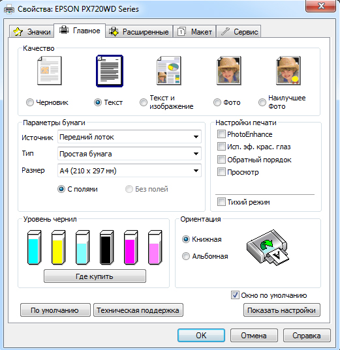Select the С полями option
340x350 pixels.
[61, 189]
